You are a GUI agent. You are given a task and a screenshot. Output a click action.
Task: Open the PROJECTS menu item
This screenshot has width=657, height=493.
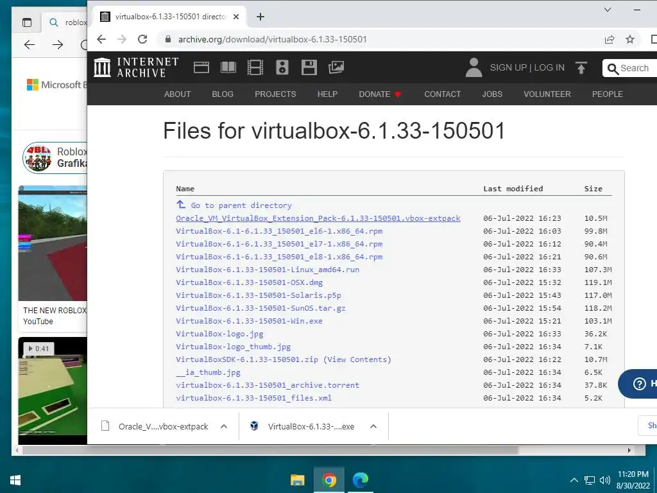[x=275, y=94]
